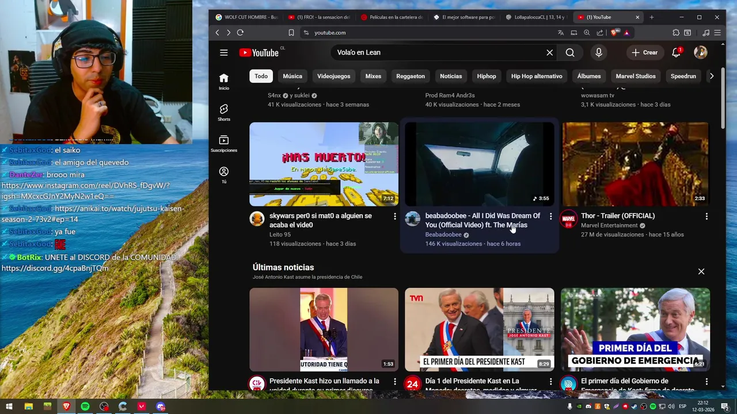Open the Windows Start button
737x414 pixels.
[x=9, y=407]
